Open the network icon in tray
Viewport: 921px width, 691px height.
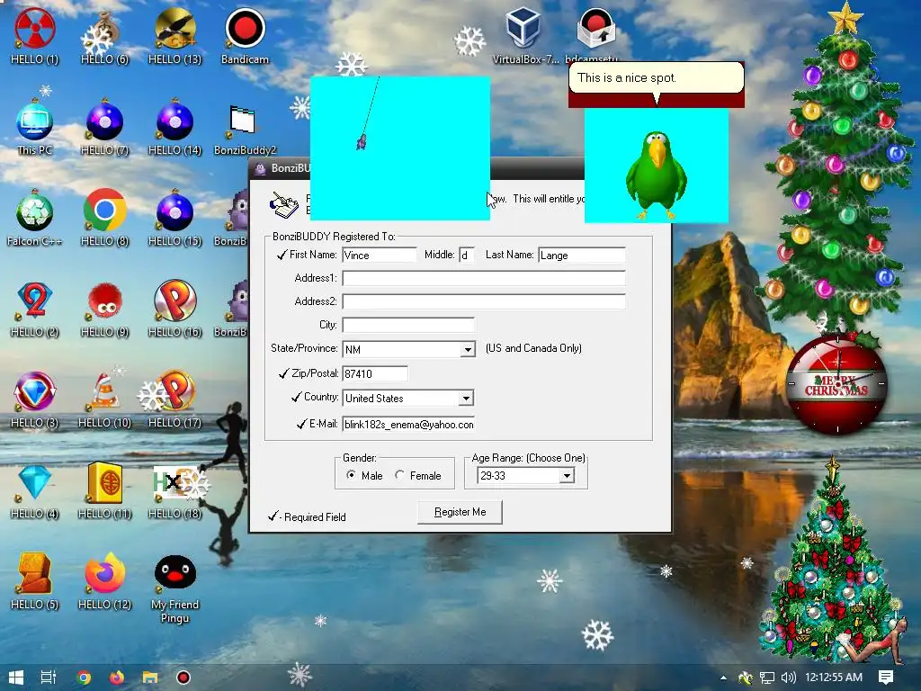point(766,678)
